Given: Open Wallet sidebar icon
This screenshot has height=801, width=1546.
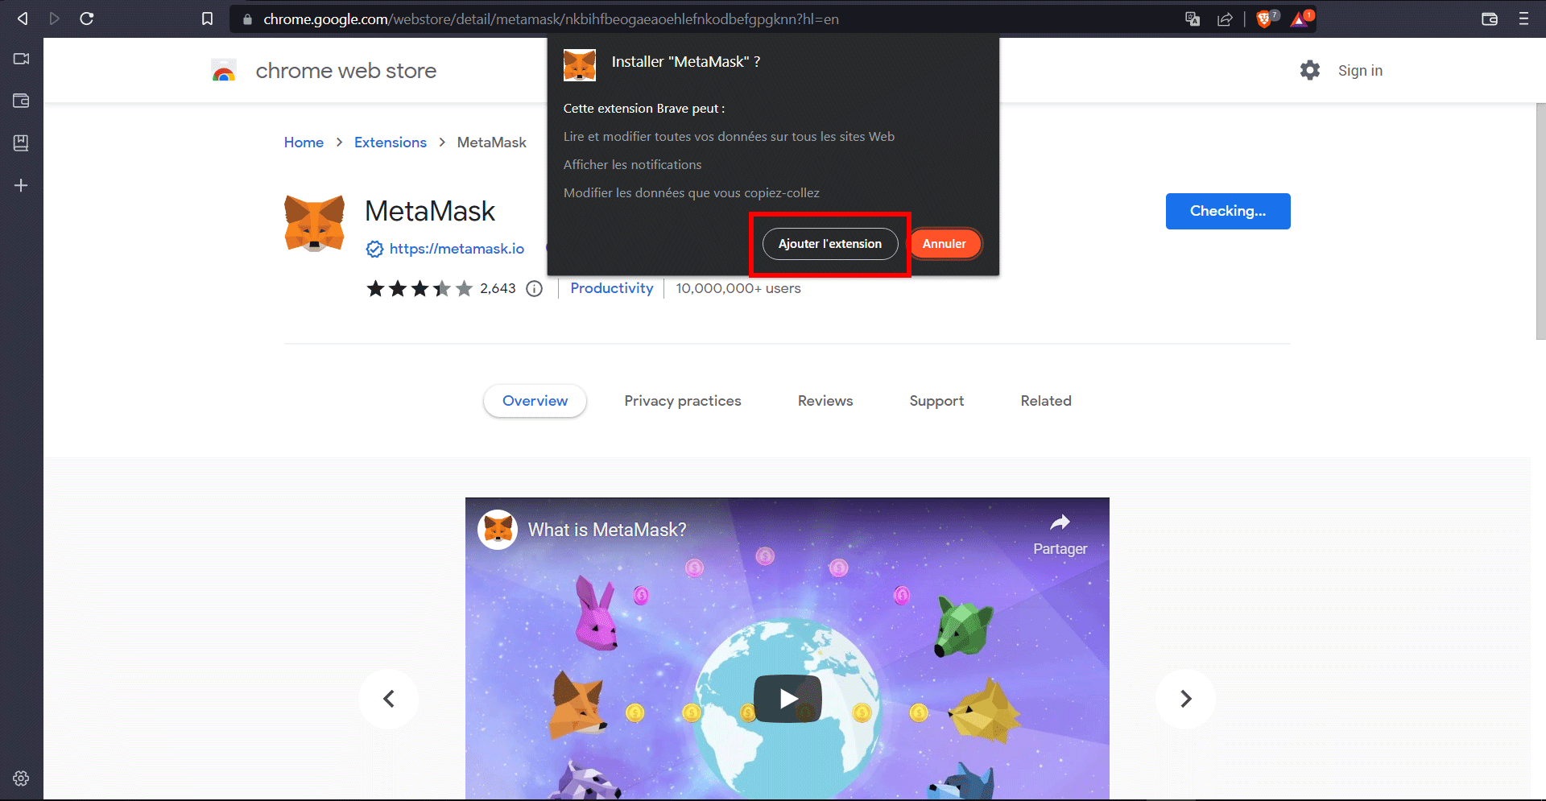Looking at the screenshot, I should click(22, 101).
